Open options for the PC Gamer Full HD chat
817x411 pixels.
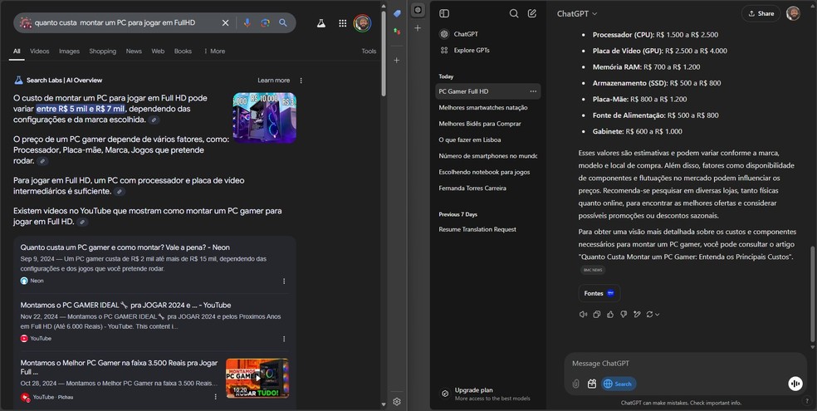coord(533,91)
